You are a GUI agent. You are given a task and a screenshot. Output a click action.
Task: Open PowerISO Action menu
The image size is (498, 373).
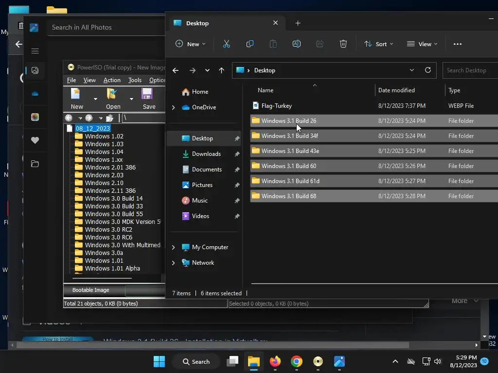coord(112,80)
